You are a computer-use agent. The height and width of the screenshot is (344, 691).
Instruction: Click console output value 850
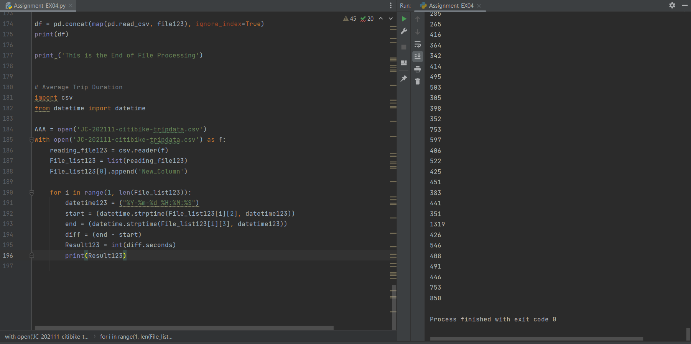pyautogui.click(x=436, y=298)
